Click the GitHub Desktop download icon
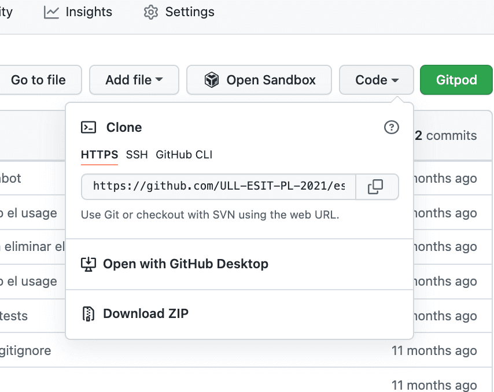Viewport: 494px width, 392px height. point(88,264)
